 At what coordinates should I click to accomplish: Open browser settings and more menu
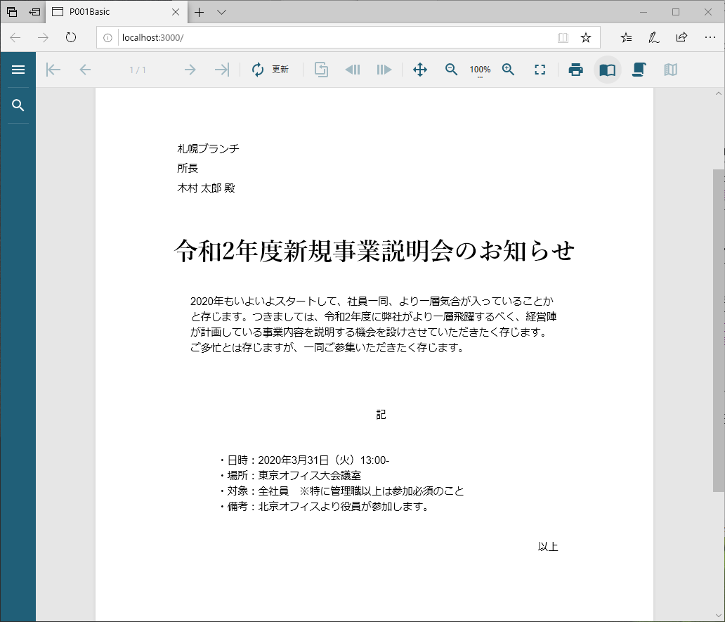coord(710,37)
